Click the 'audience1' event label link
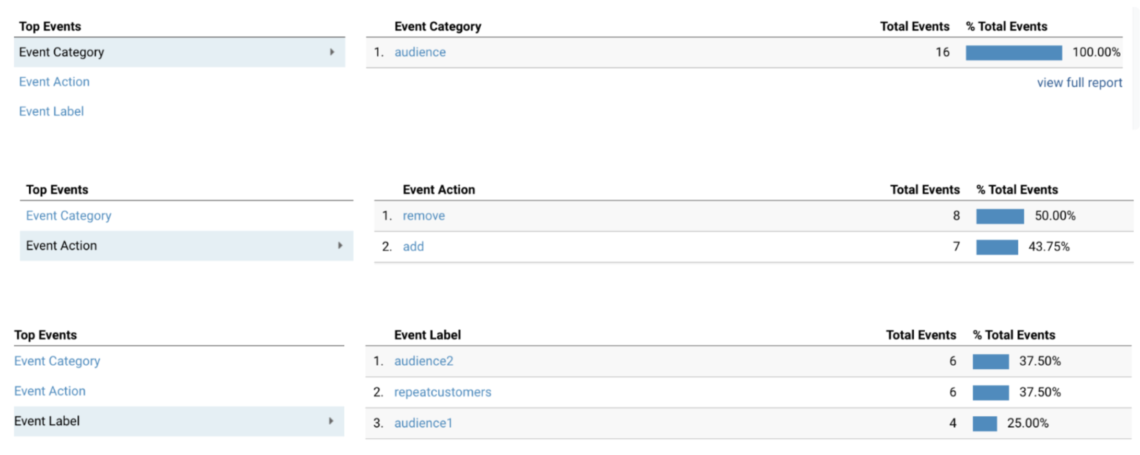Image resolution: width=1140 pixels, height=455 pixels. pyautogui.click(x=423, y=423)
